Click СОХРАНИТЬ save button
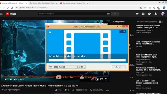The image size is (167, 94). pos(96,90)
